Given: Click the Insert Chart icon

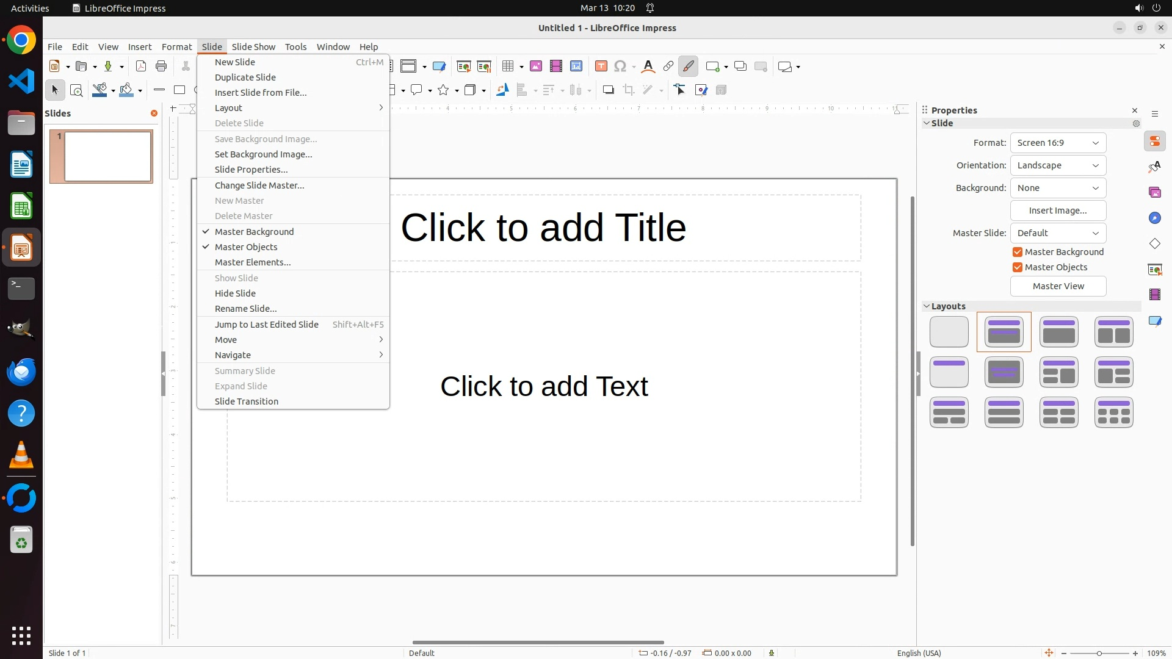Looking at the screenshot, I should tap(576, 67).
